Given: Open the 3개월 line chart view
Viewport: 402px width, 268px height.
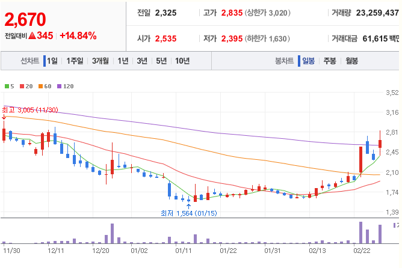Looking at the screenshot, I should 100,61.
